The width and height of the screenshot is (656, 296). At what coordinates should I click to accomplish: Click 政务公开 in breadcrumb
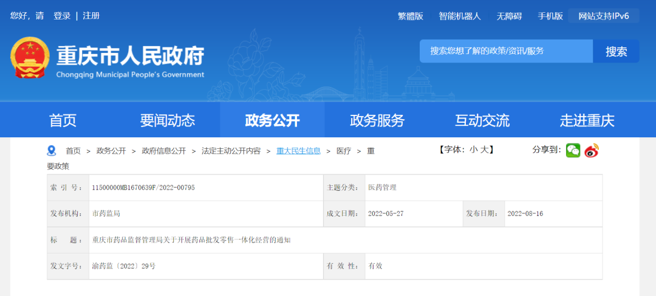(111, 151)
